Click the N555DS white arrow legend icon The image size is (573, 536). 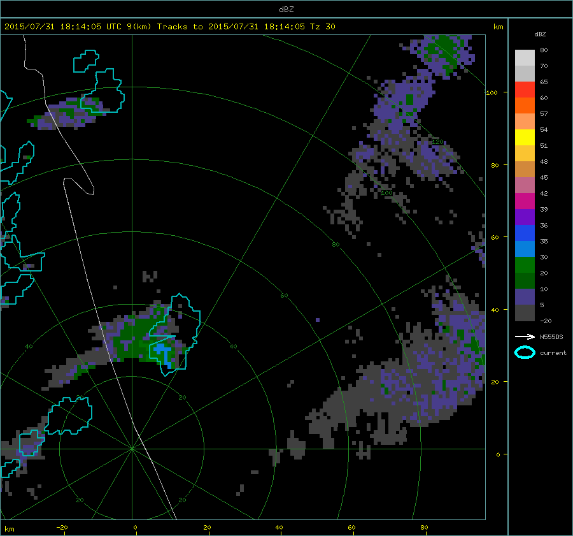(x=525, y=337)
